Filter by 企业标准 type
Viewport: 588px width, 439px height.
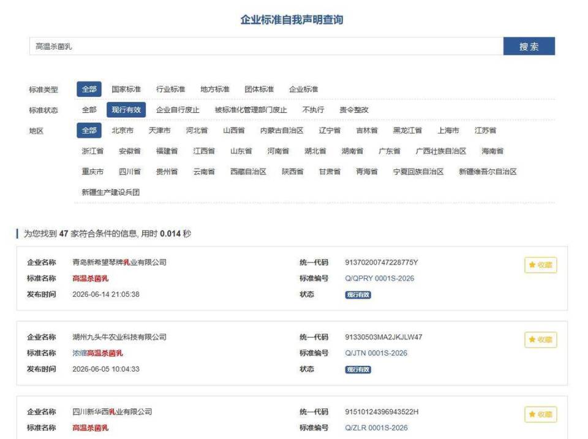point(304,90)
